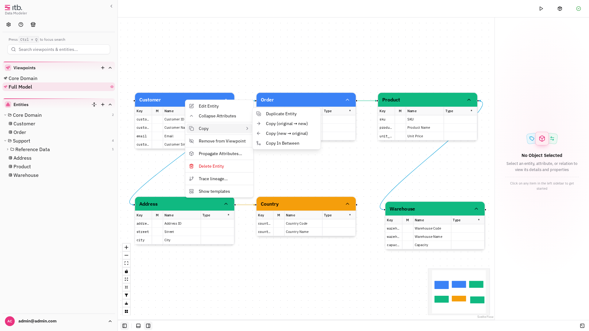The height and width of the screenshot is (331, 589).
Task: Focus the search viewpoints & entities field
Action: pos(59,49)
